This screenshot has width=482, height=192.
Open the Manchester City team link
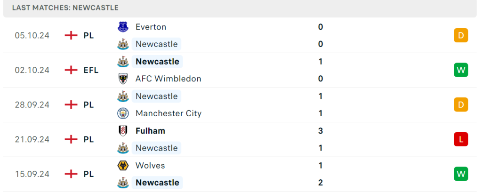[169, 113]
